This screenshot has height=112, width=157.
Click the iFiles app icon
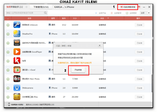(17, 97)
